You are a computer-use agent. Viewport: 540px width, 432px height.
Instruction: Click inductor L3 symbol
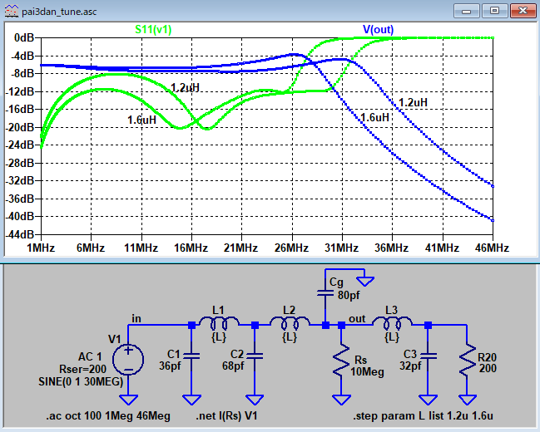point(392,323)
